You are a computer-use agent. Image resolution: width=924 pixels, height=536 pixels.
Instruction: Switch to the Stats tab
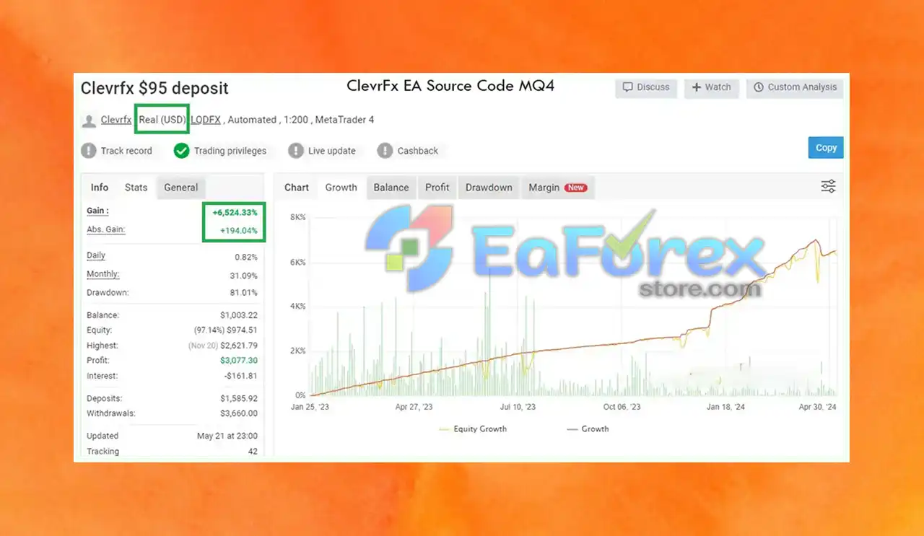point(136,188)
